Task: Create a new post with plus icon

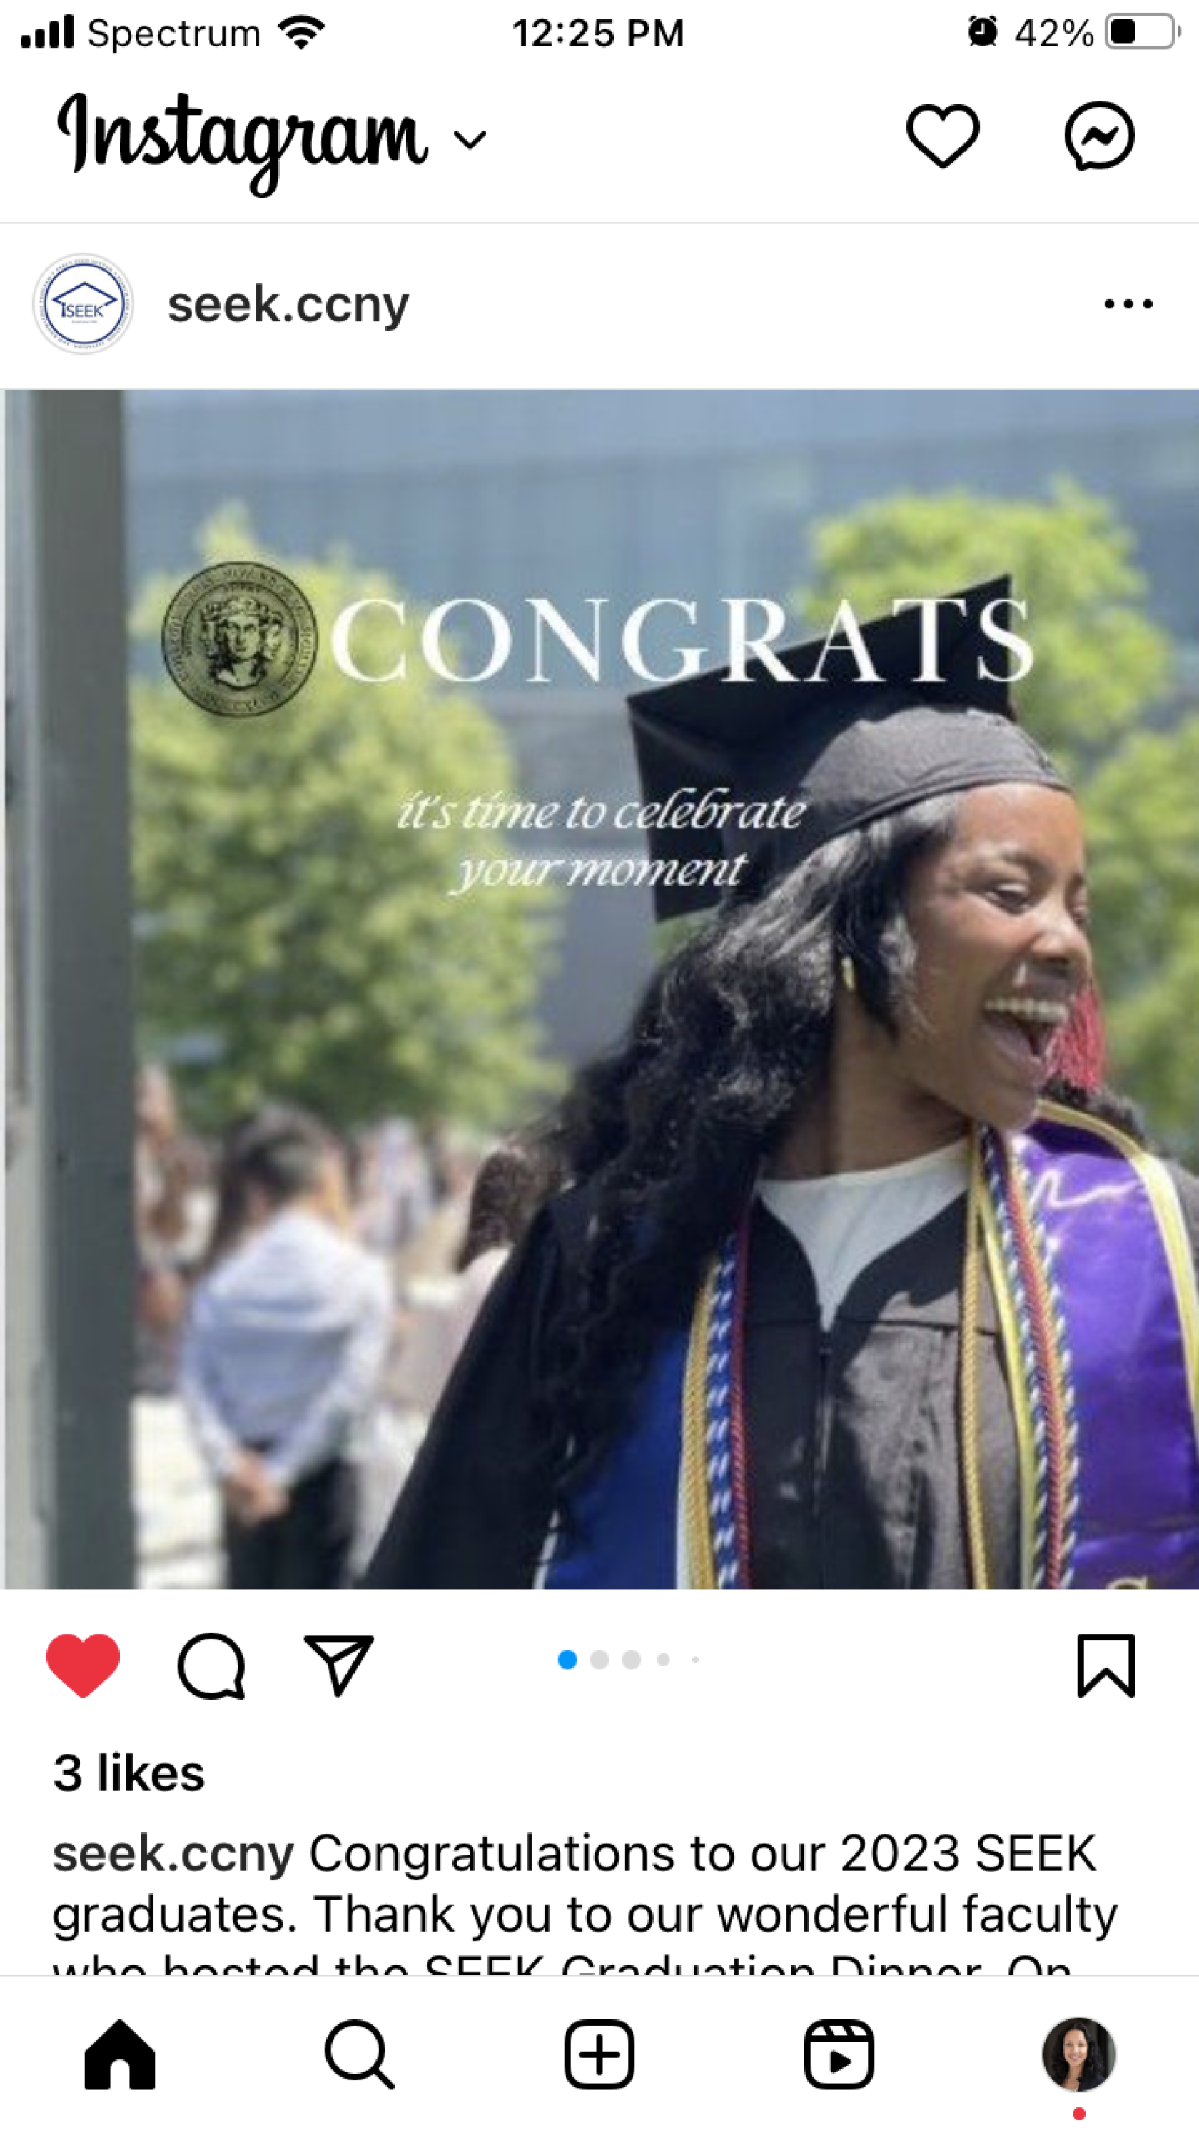Action: (599, 2055)
